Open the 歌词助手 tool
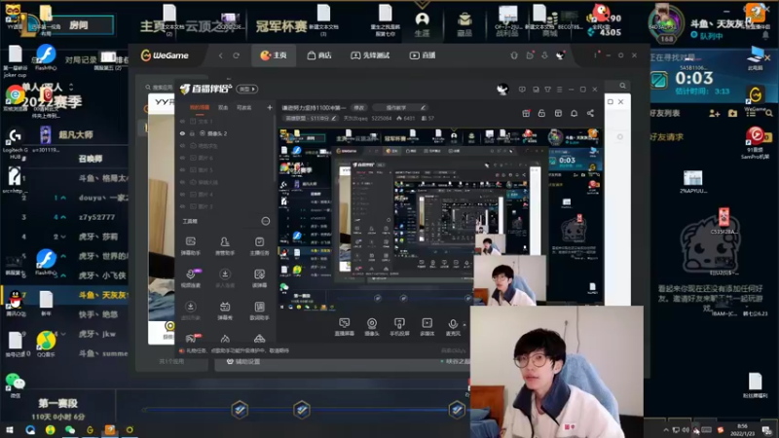779x438 pixels. [259, 310]
